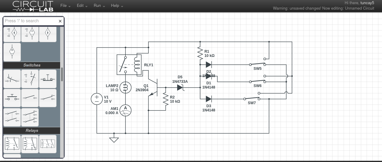Pick the DPDT relay component
This screenshot has height=162, width=382.
point(48,144)
